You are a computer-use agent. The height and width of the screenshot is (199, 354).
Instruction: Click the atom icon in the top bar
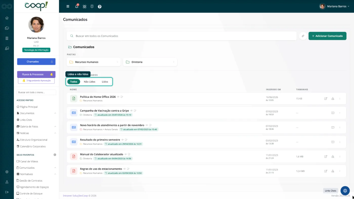pyautogui.click(x=84, y=7)
